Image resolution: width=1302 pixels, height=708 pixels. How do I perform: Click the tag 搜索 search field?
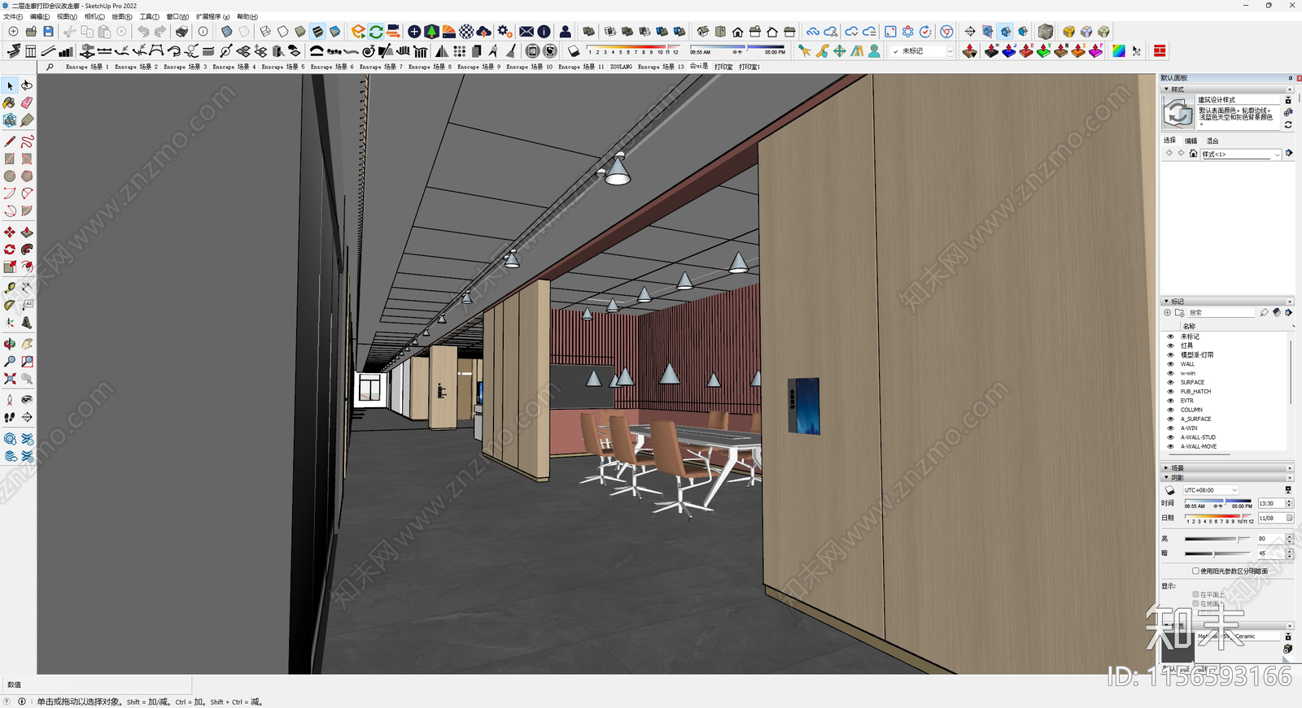1221,312
